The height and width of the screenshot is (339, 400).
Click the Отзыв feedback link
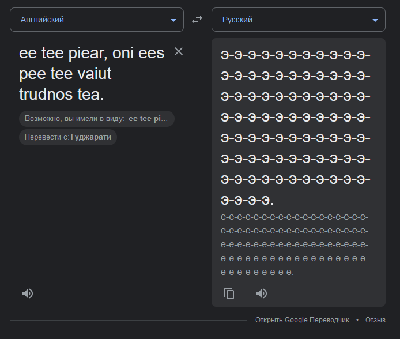[375, 319]
